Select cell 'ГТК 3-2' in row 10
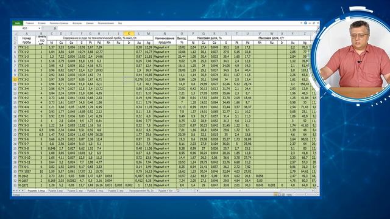 (x=27, y=80)
